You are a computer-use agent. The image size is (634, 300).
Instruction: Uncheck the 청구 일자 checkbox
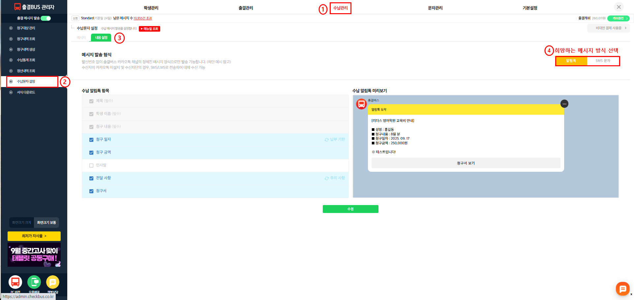(x=91, y=140)
